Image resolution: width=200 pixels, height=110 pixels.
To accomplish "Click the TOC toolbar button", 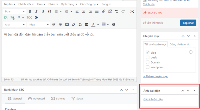I will click(x=29, y=17).
